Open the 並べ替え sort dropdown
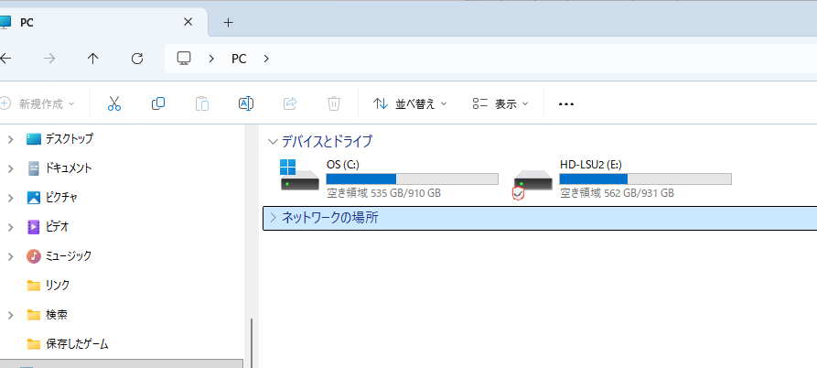 click(410, 103)
